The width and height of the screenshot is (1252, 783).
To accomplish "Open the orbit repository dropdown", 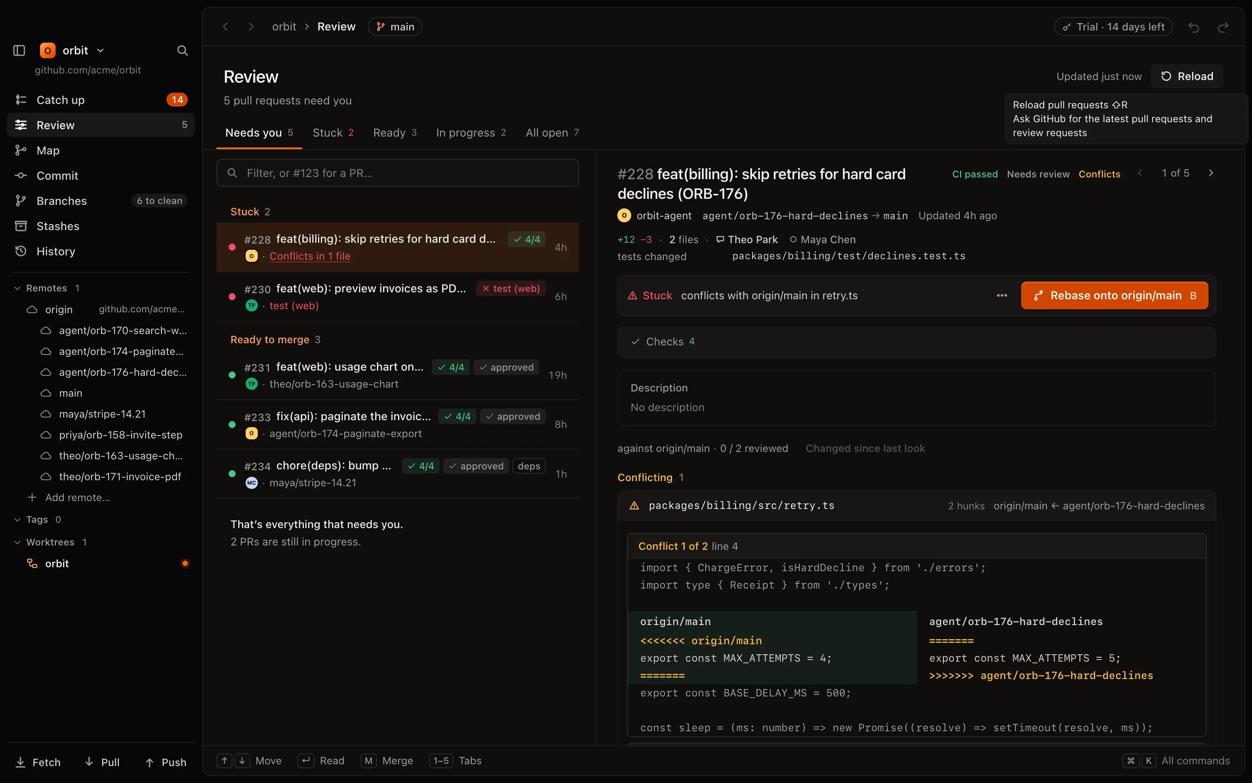I will point(73,50).
